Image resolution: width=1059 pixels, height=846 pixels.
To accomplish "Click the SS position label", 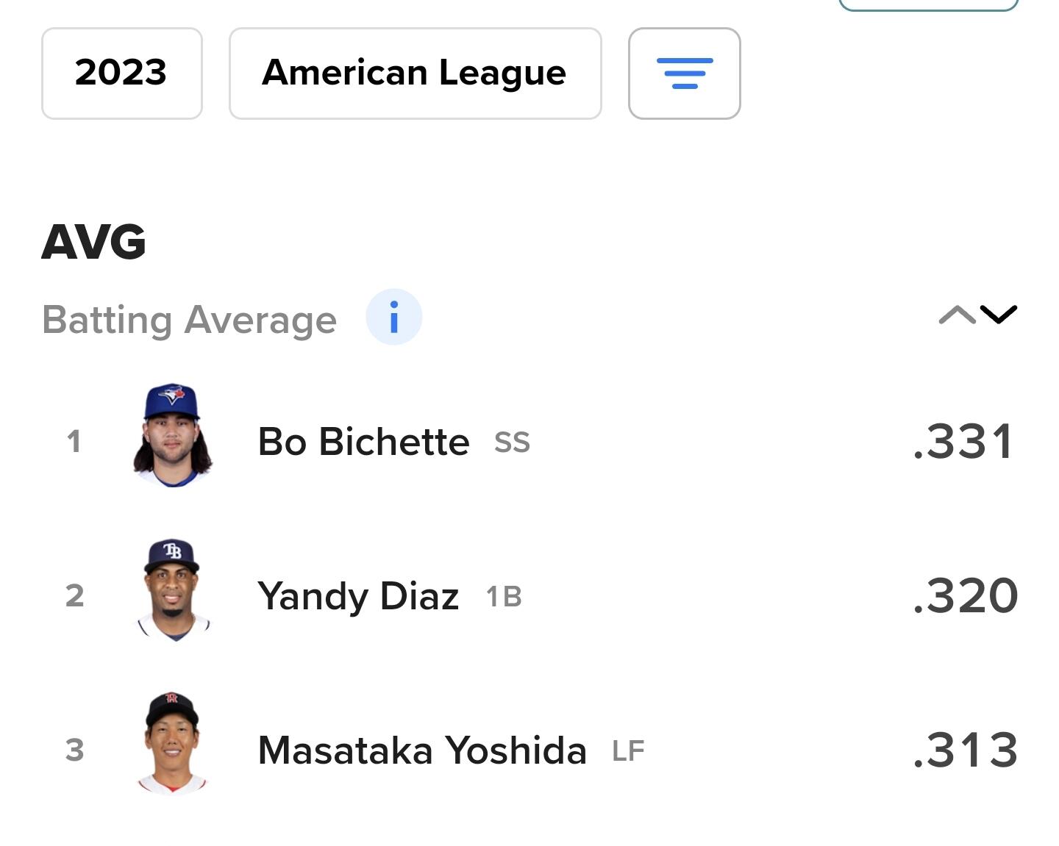I will click(x=512, y=443).
